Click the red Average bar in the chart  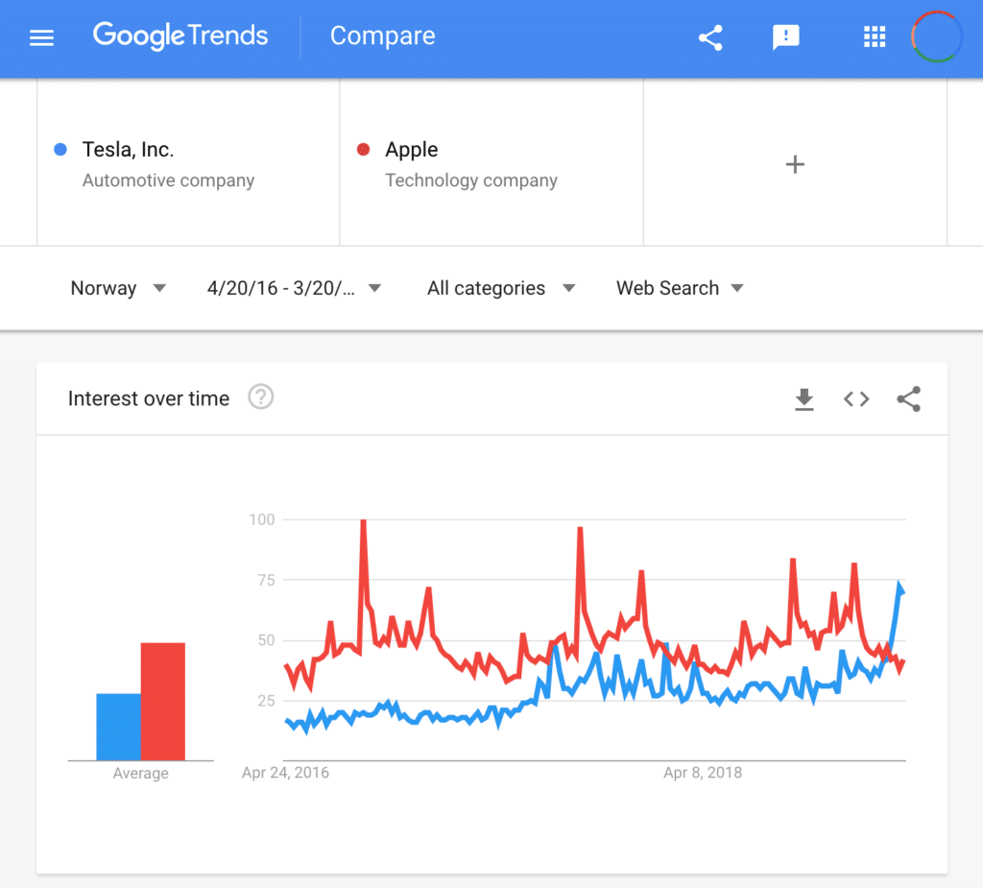[163, 701]
